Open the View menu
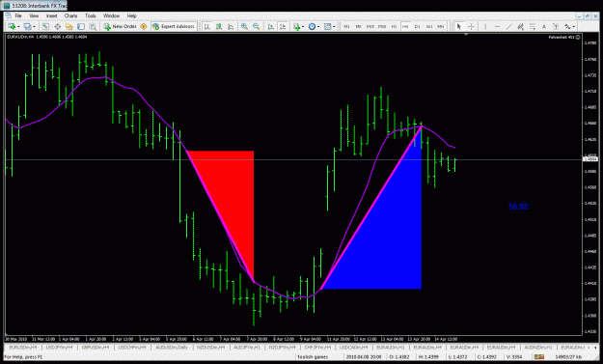The height and width of the screenshot is (364, 603). tap(34, 15)
